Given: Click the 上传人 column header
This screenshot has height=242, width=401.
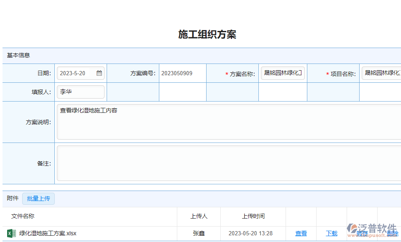Looking at the screenshot, I should (199, 216).
